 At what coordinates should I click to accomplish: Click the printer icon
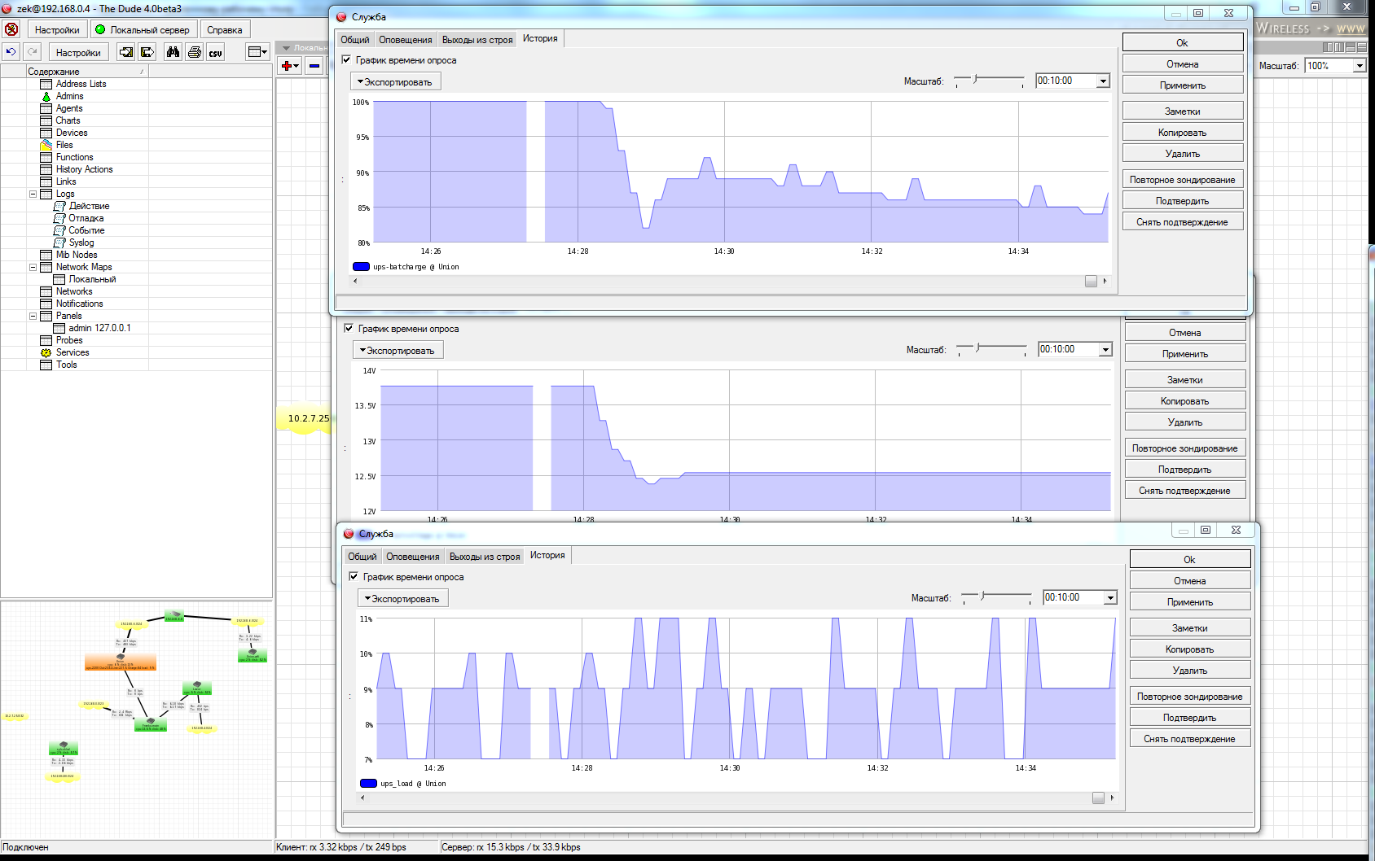(194, 52)
